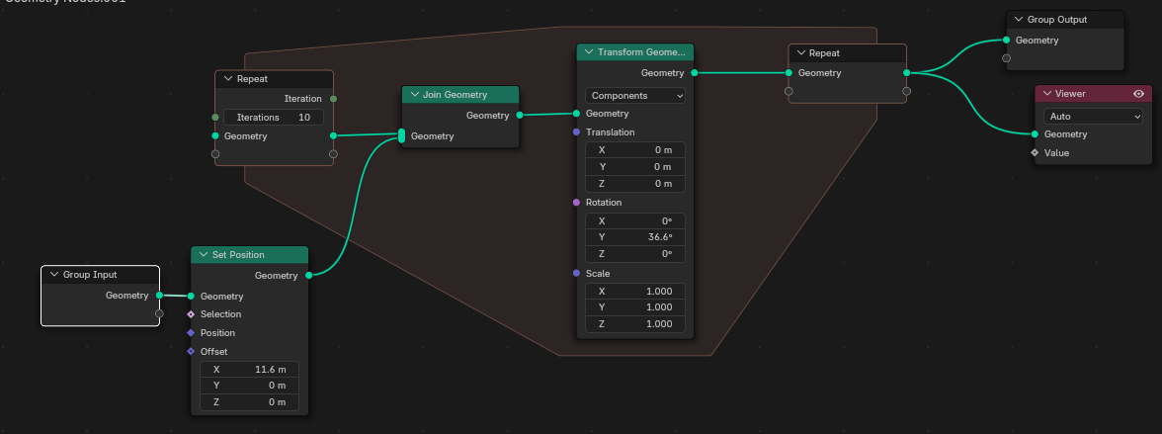Click Set Position Geometry output socket
Screen dimensions: 1162x434
coord(308,275)
